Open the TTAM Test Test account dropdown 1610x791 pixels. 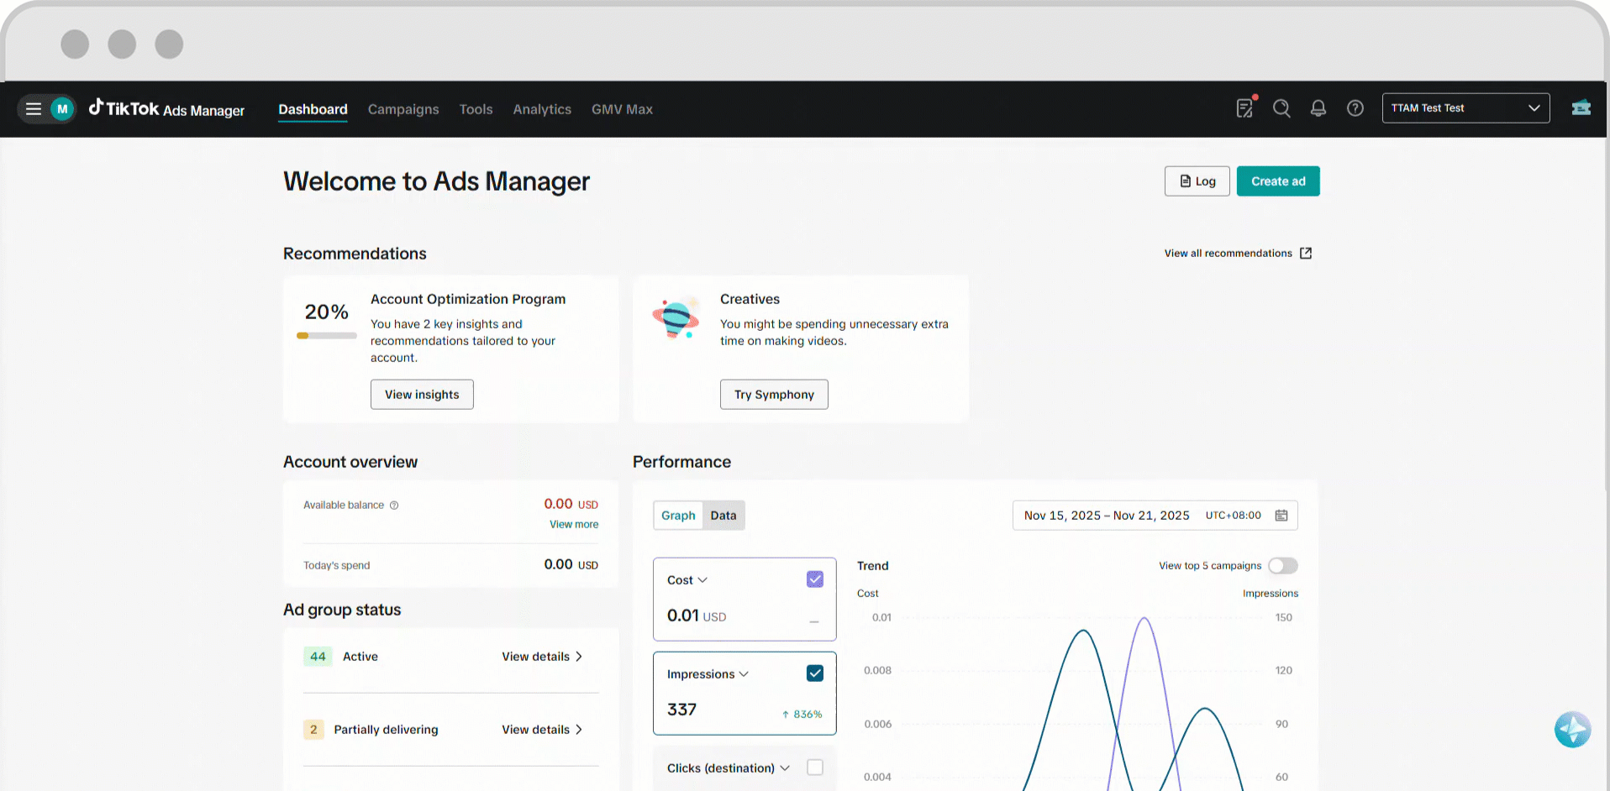pos(1465,107)
